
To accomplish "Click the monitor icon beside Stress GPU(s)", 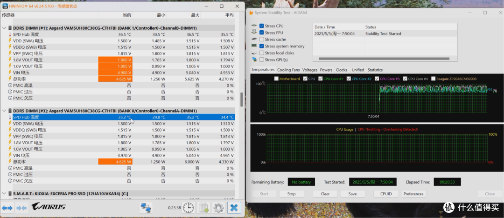I will point(254,59).
